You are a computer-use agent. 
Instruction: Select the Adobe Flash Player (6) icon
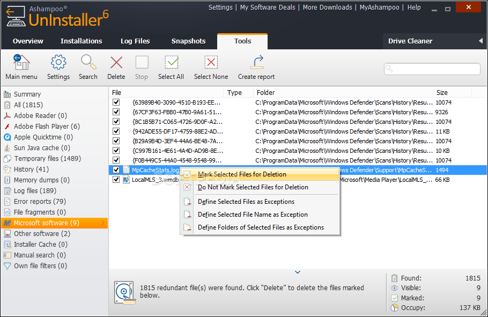(7, 127)
